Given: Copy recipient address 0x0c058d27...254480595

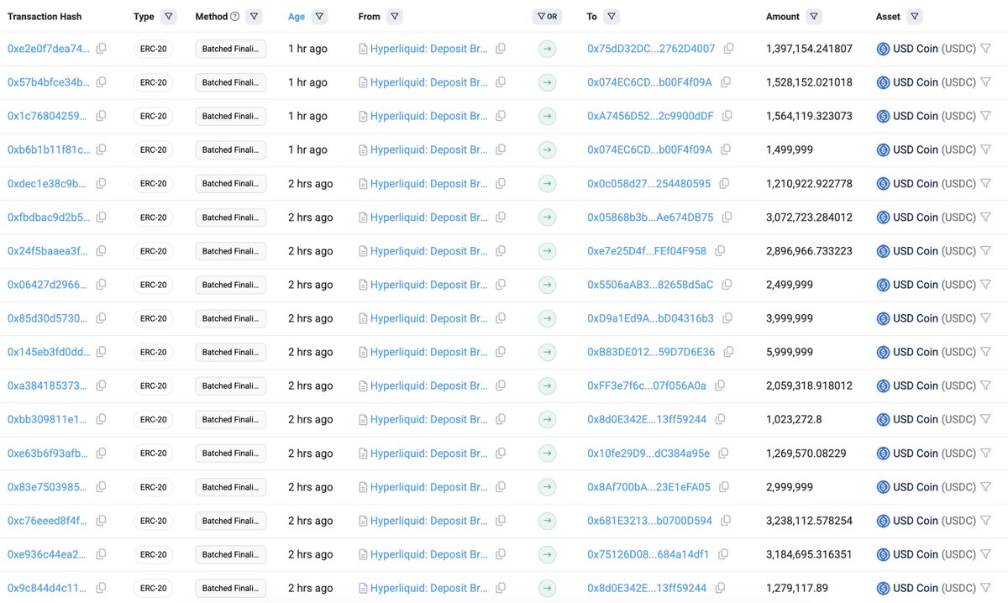Looking at the screenshot, I should click(x=724, y=183).
